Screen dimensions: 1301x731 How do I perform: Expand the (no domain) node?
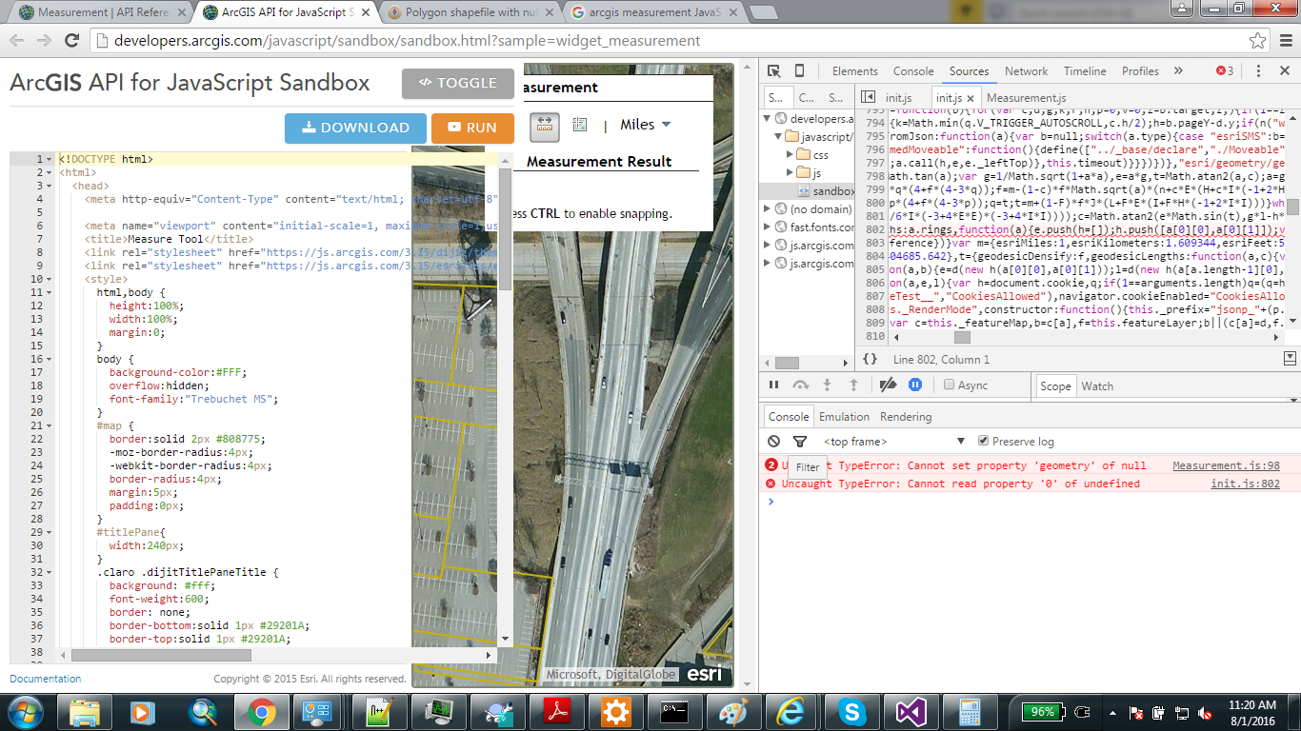click(x=768, y=208)
